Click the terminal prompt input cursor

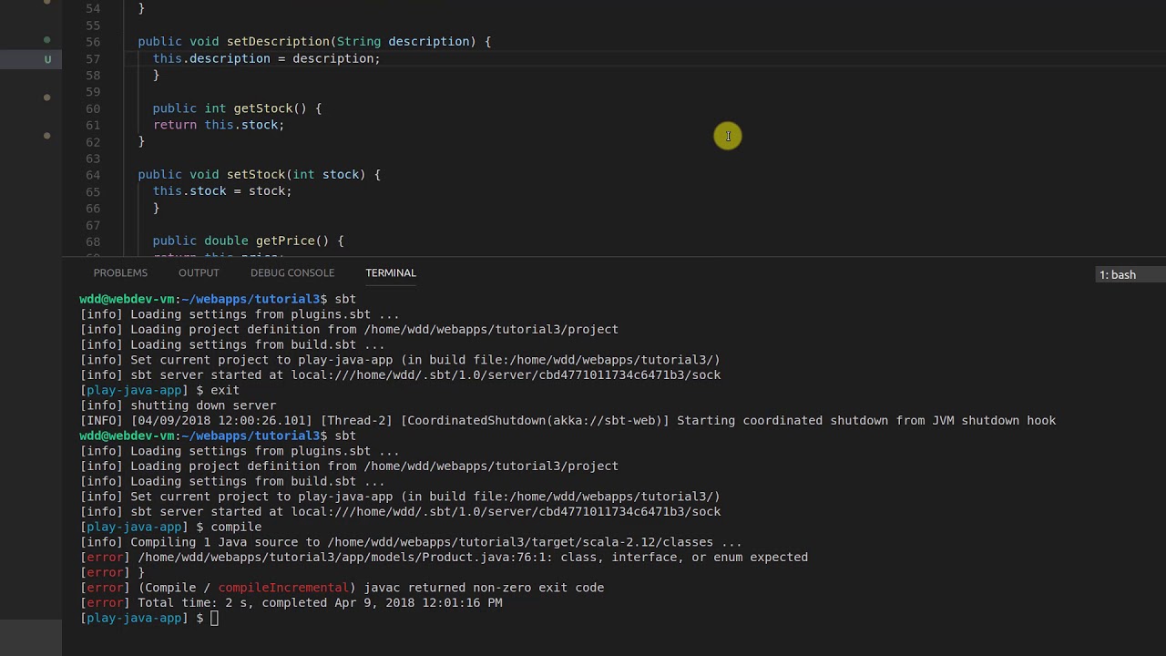pos(214,619)
